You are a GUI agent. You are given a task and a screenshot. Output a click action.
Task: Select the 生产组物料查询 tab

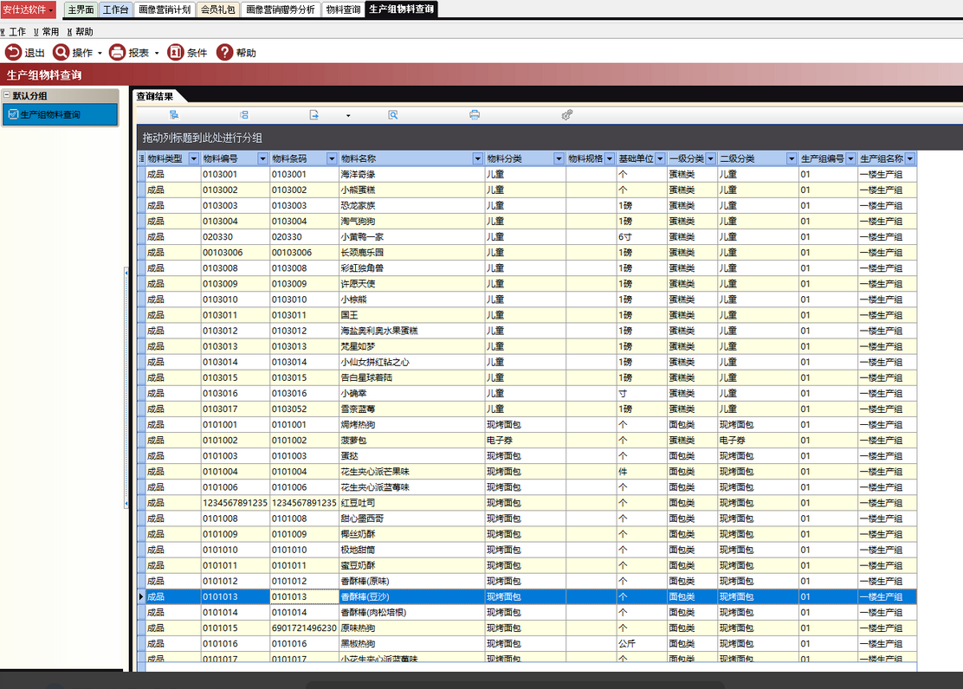(402, 10)
